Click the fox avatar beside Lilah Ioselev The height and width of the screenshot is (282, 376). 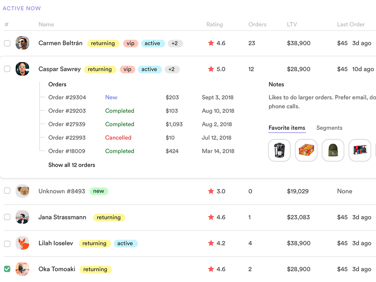(x=22, y=243)
